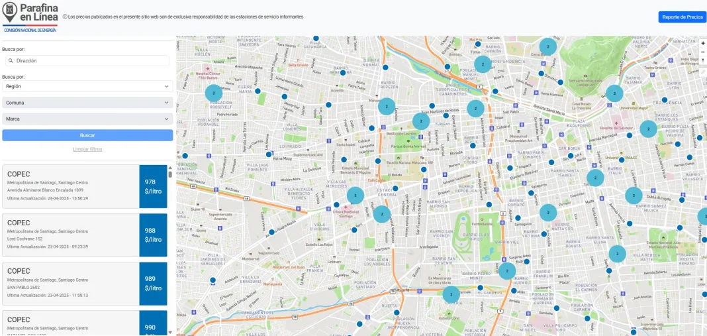Click Ultima Actualización 23-04-2025 - 09:23:39 text
The width and height of the screenshot is (707, 336).
[48, 247]
